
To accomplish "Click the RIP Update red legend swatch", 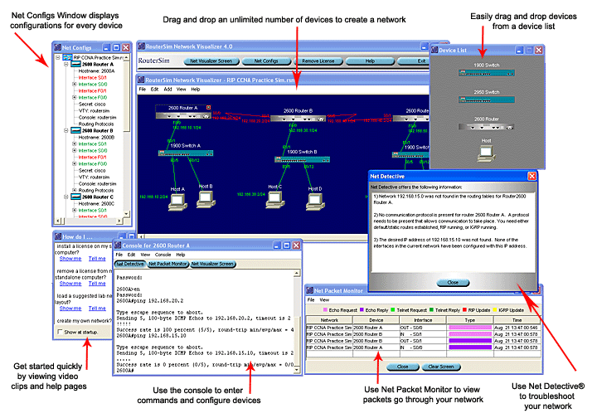I will [464, 310].
